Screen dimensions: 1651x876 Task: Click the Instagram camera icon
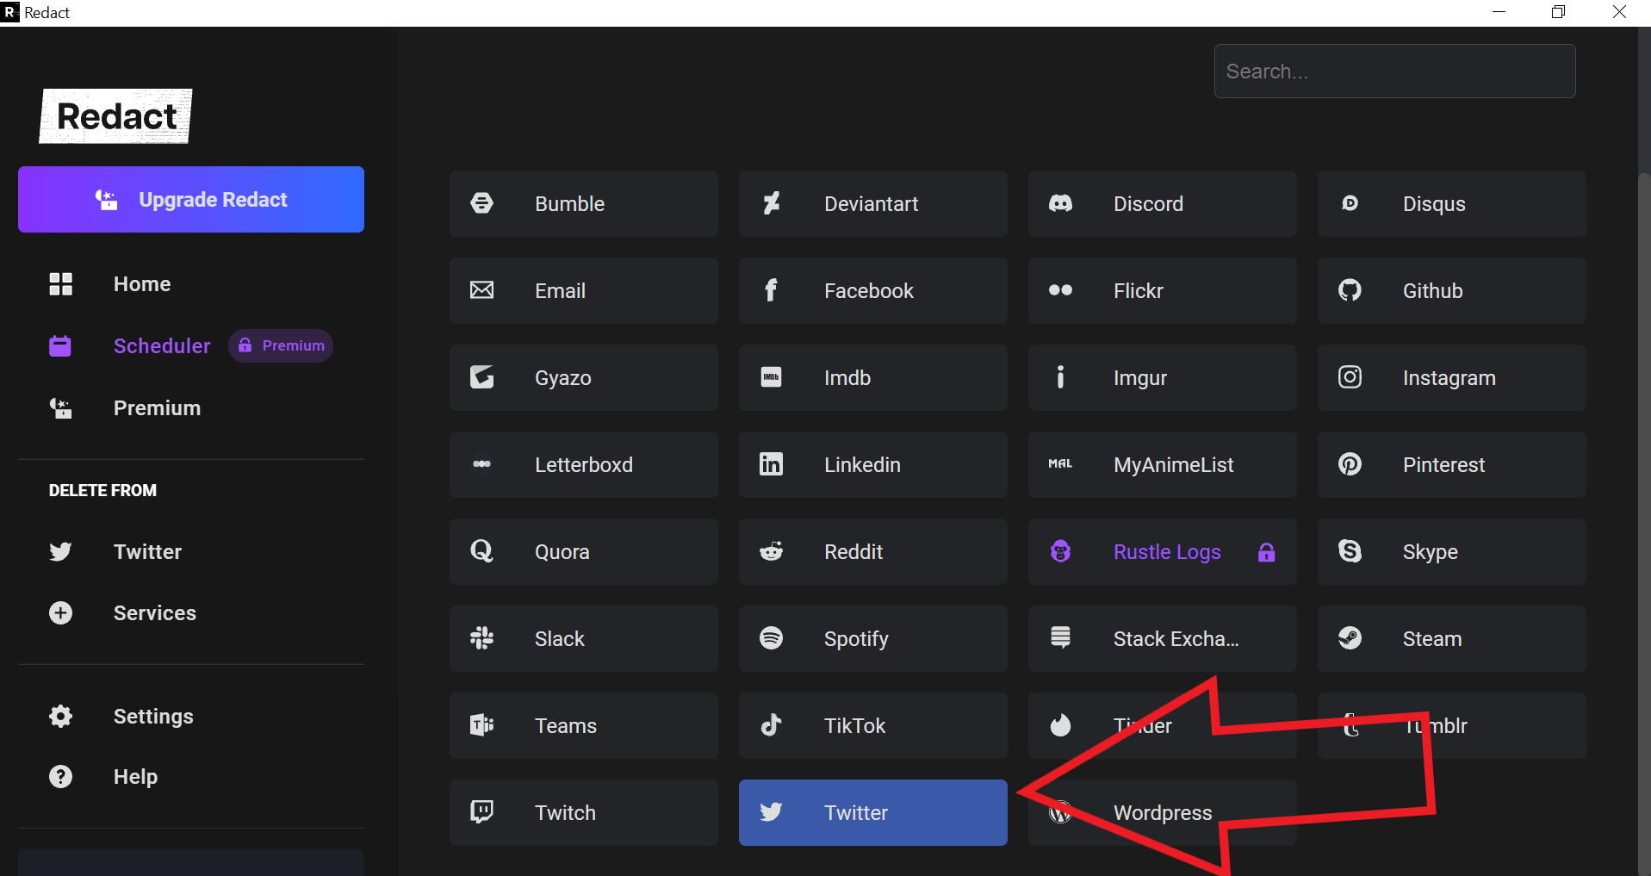(1350, 377)
